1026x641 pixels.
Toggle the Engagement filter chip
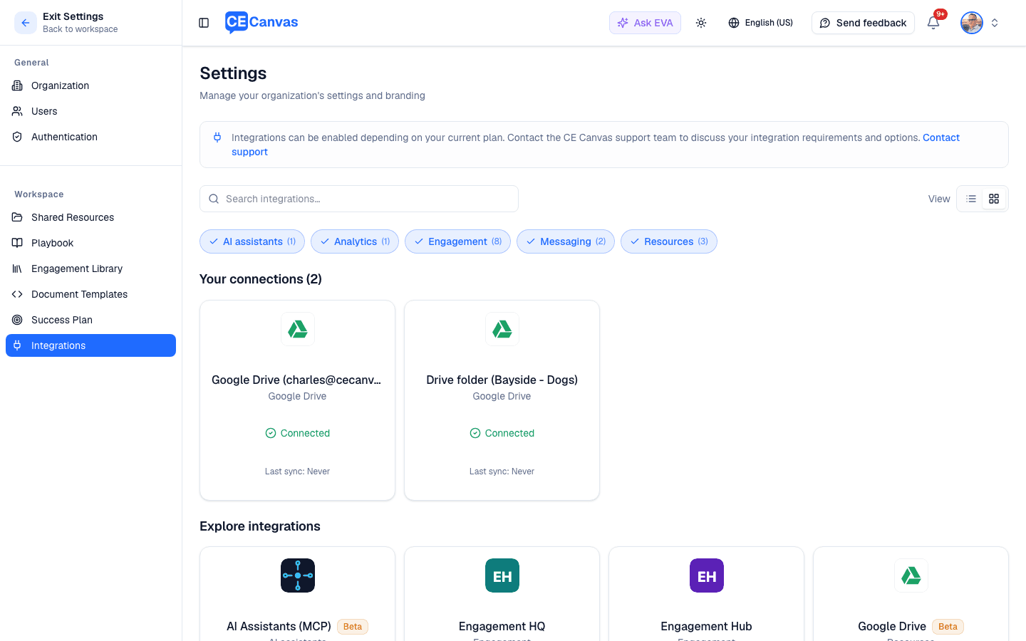click(x=457, y=241)
